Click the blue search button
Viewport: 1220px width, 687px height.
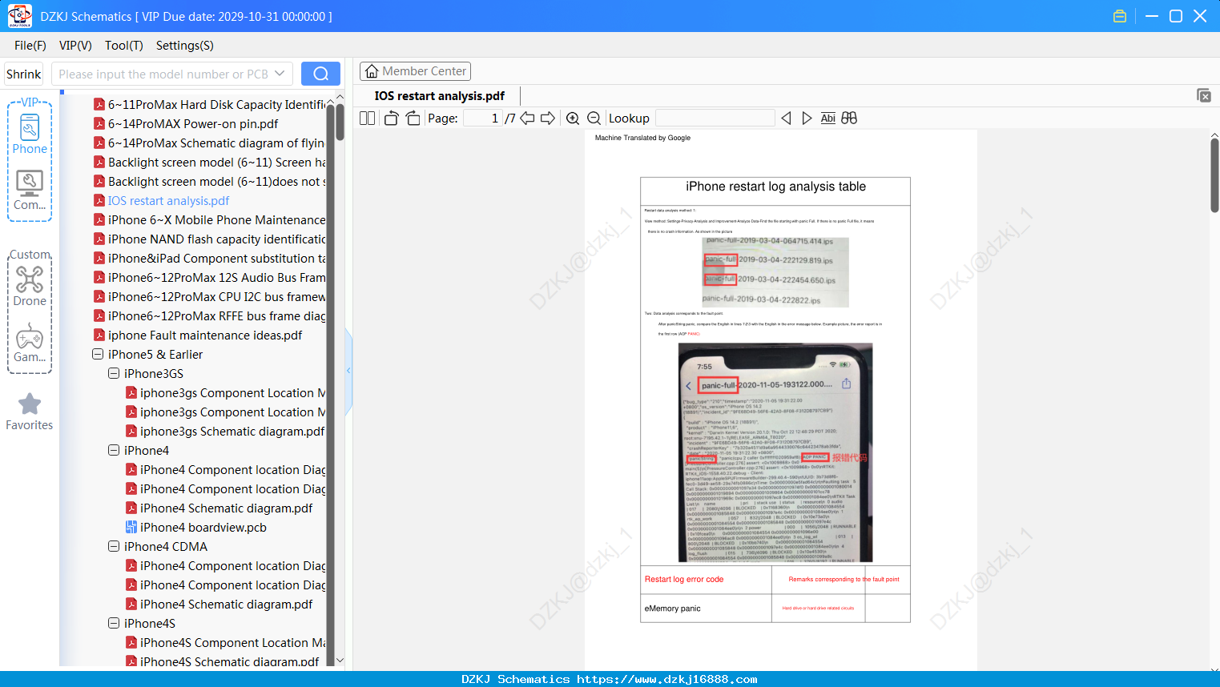pyautogui.click(x=320, y=74)
